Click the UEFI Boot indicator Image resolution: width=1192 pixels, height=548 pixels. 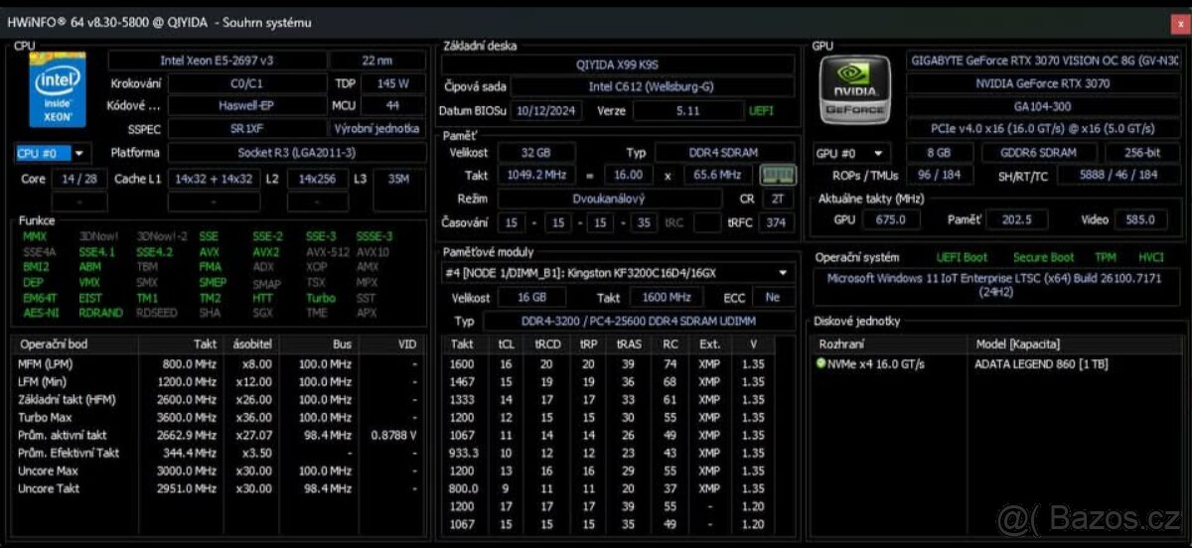[x=962, y=257]
